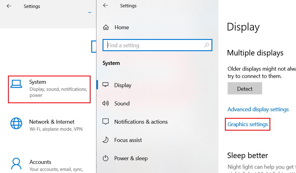296x173 pixels.
Task: Click the Home house icon
Action: 106,27
